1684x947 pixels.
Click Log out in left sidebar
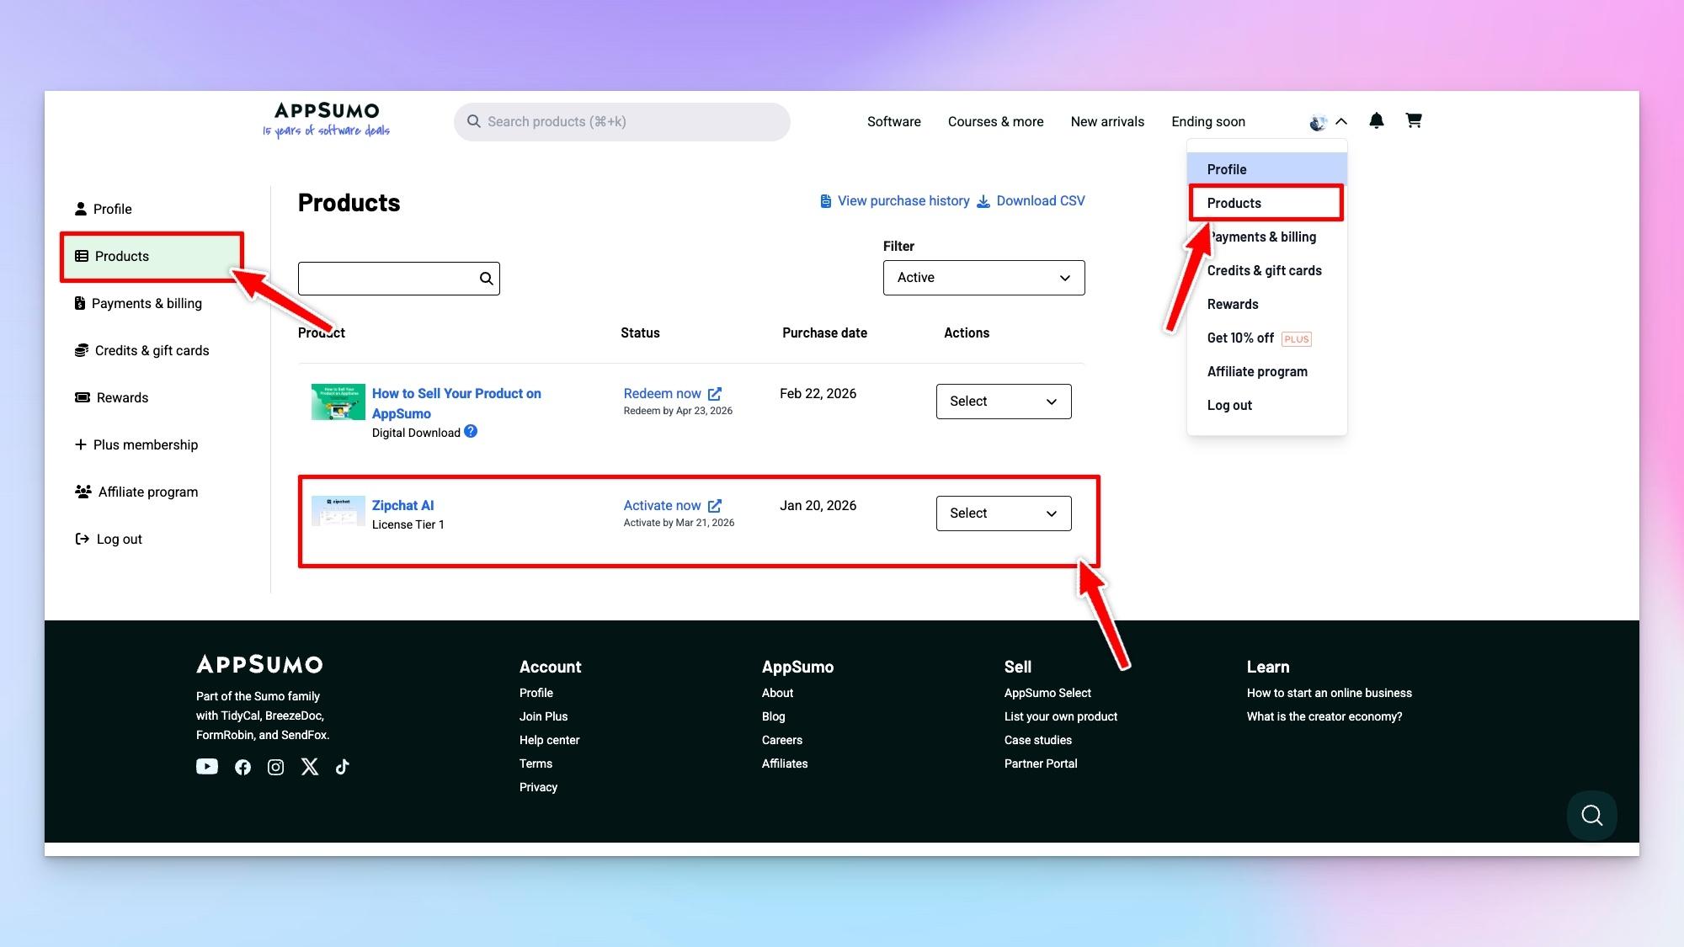pyautogui.click(x=109, y=540)
